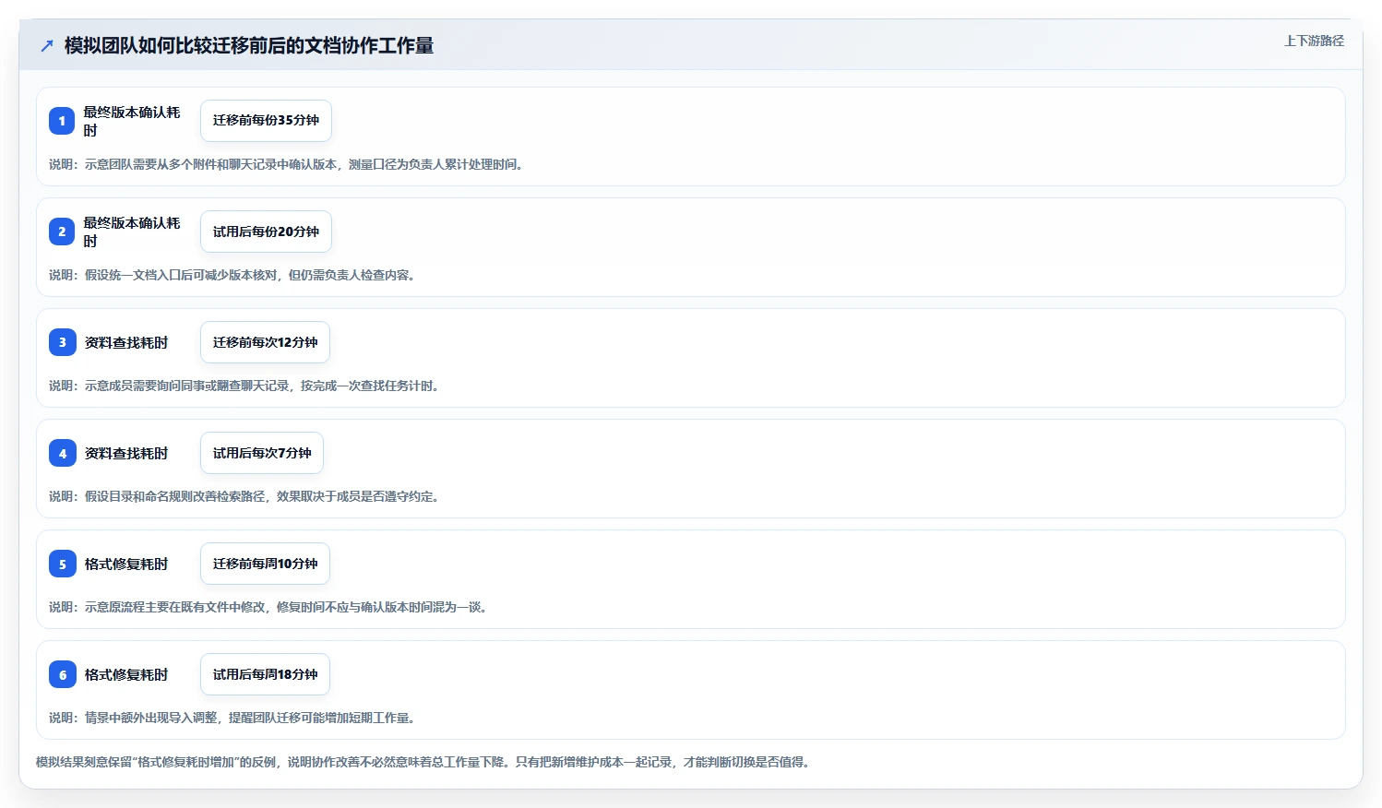Click the 迁移前每次12分钟 chip
The height and width of the screenshot is (808, 1382).
tap(265, 342)
